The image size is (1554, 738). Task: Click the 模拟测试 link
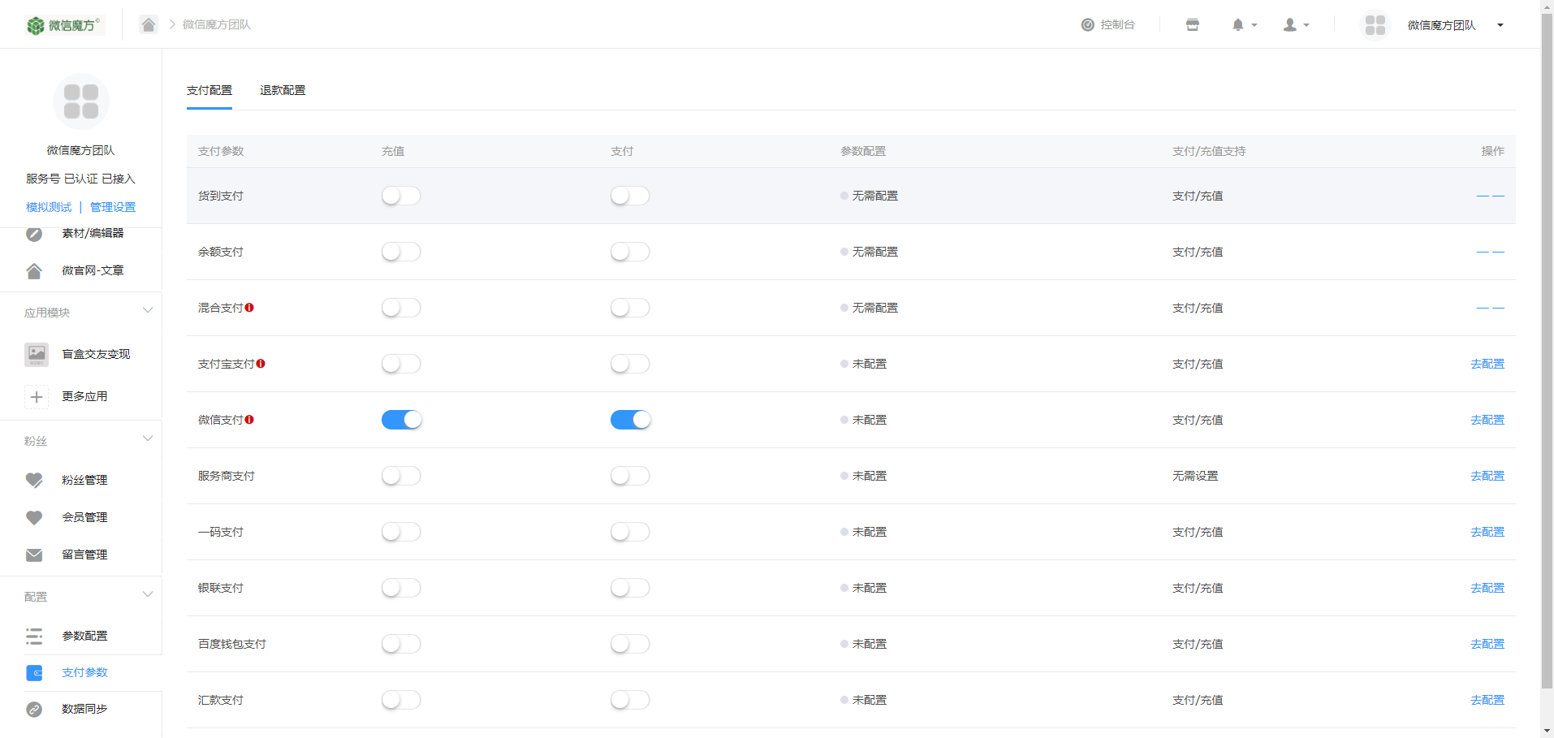pyautogui.click(x=49, y=207)
